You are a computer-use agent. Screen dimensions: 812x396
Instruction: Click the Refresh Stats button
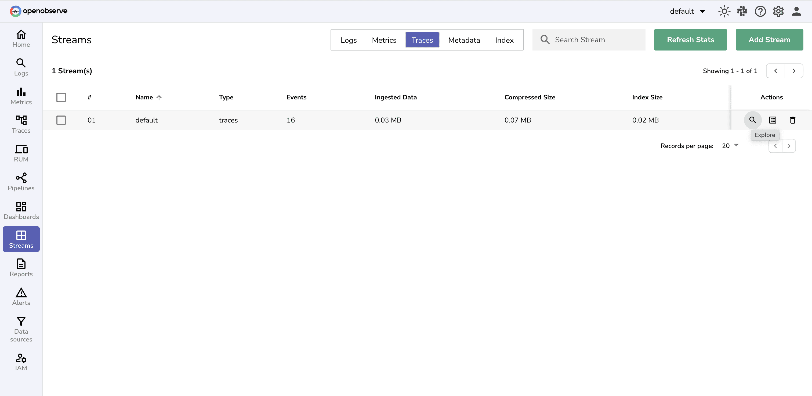pos(690,39)
